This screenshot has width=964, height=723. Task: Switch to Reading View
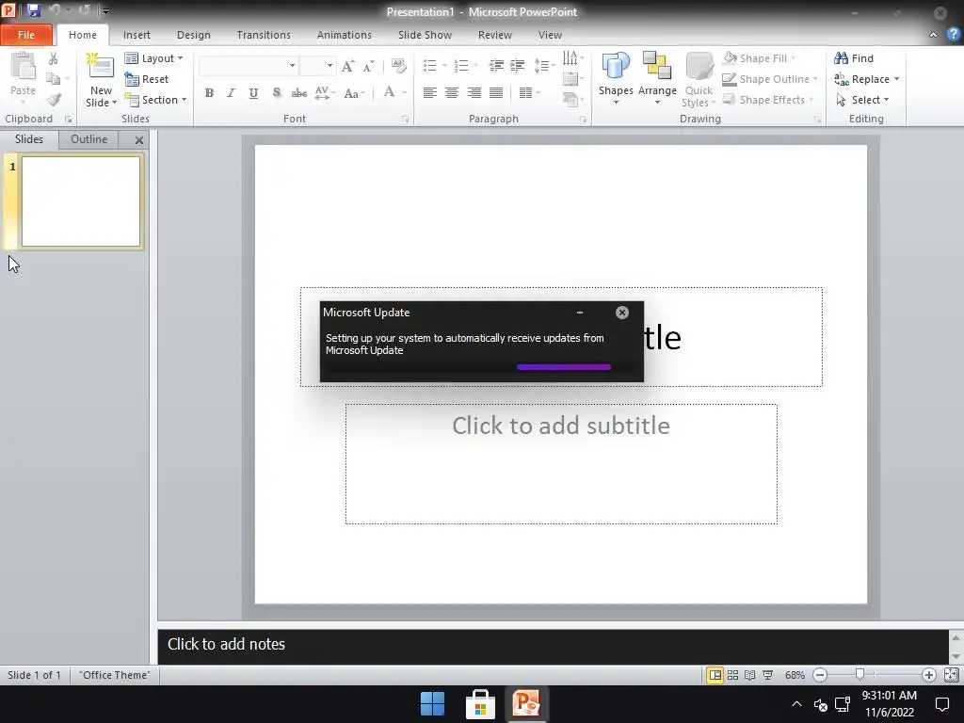tap(750, 675)
